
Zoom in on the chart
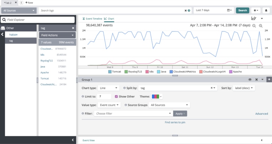pyautogui.click(x=261, y=26)
